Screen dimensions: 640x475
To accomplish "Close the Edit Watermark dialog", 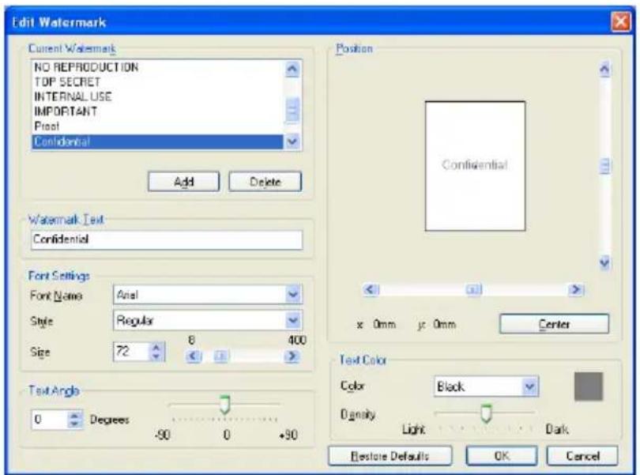I will pyautogui.click(x=621, y=21).
